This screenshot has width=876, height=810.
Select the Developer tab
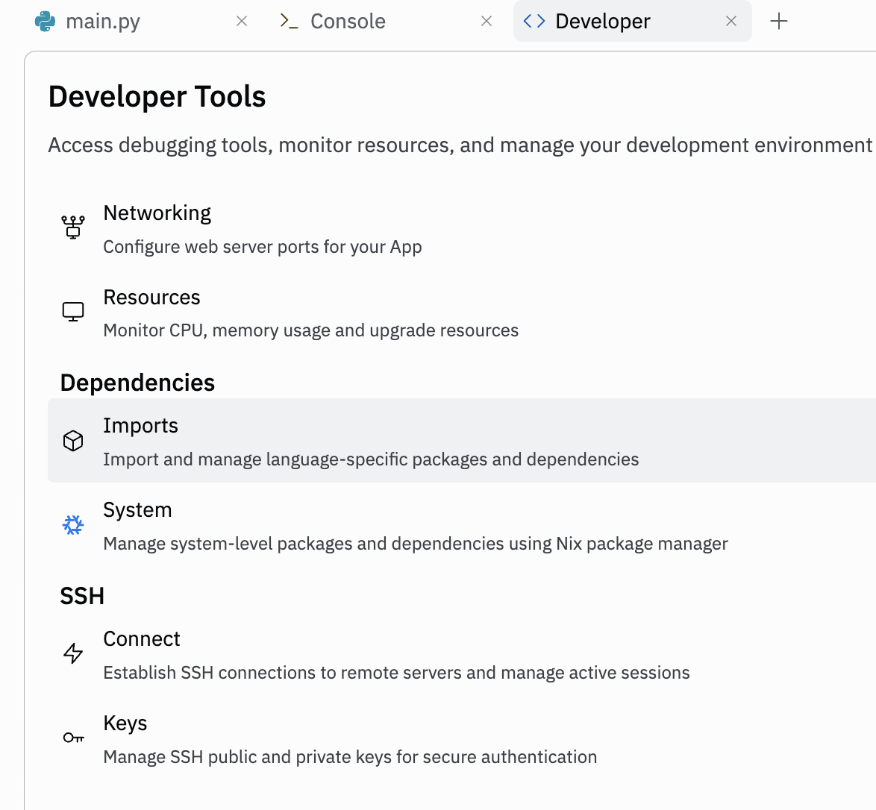[603, 22]
